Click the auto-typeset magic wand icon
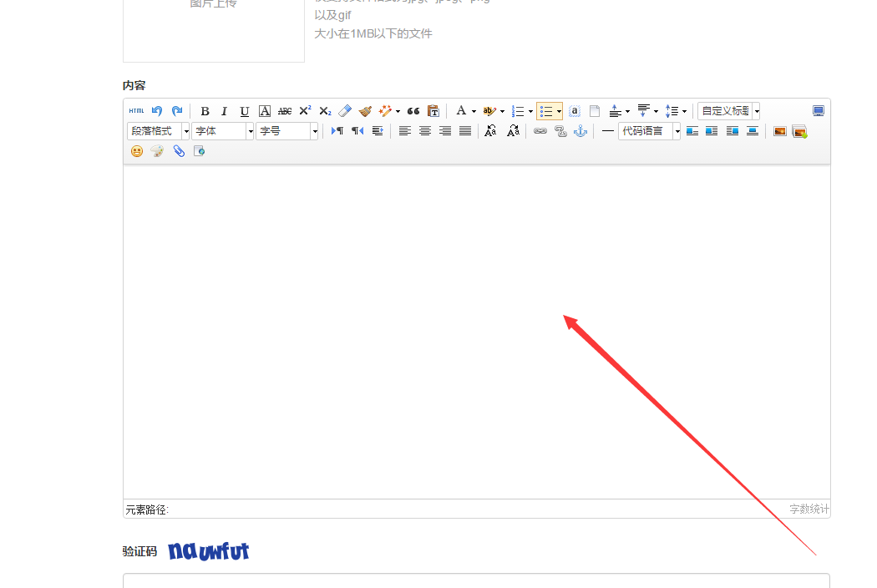 tap(385, 111)
